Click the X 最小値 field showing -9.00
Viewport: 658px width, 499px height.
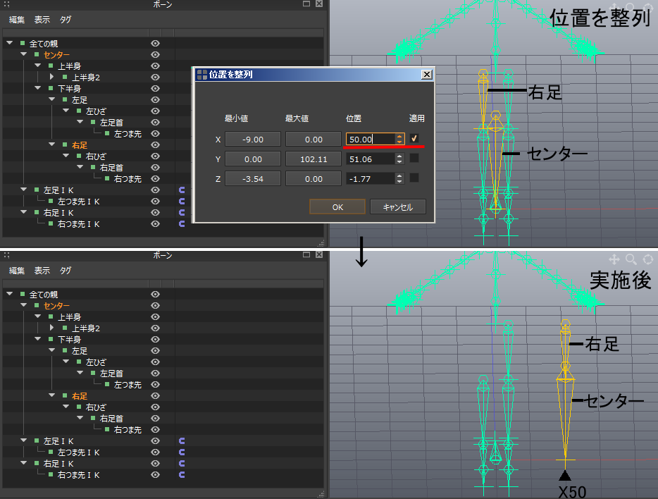pyautogui.click(x=253, y=139)
